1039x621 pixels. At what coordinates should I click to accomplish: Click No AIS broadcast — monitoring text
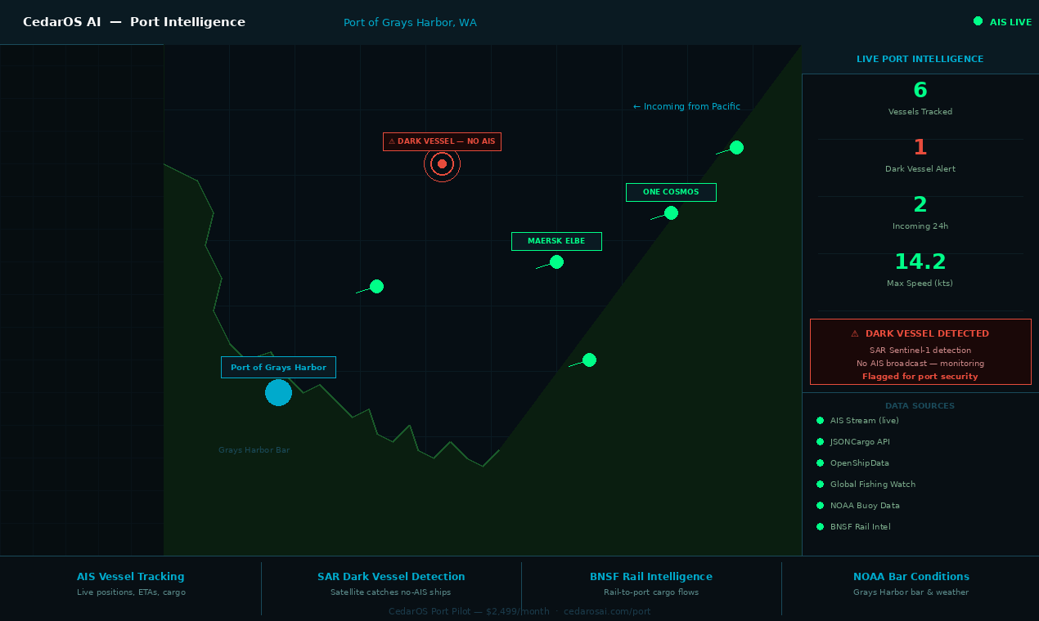pyautogui.click(x=920, y=364)
